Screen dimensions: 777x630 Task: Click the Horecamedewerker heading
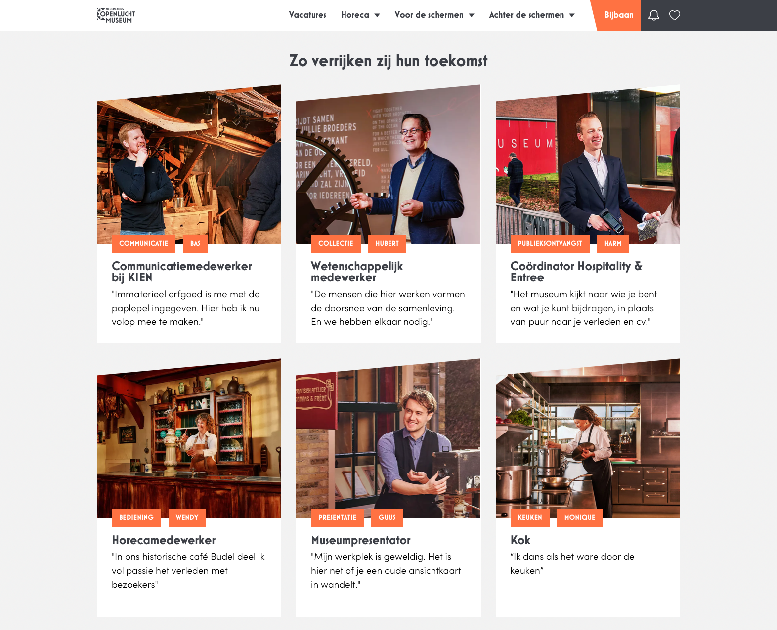coord(164,540)
